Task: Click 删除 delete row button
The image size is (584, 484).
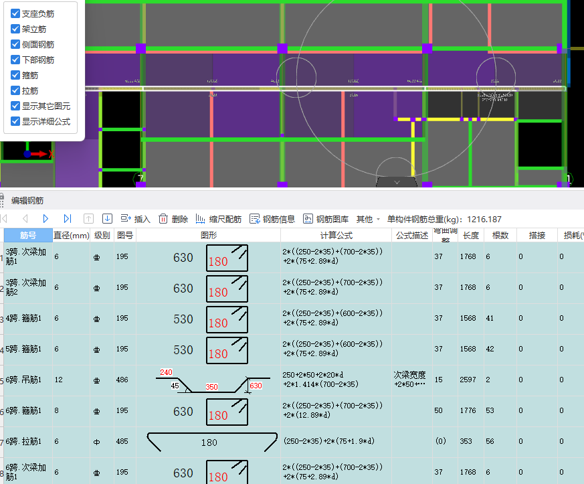Action: coord(173,219)
